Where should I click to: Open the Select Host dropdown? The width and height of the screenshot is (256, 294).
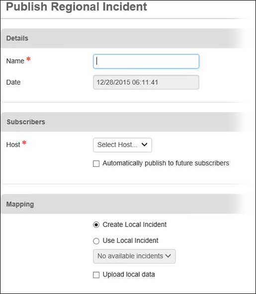point(122,145)
